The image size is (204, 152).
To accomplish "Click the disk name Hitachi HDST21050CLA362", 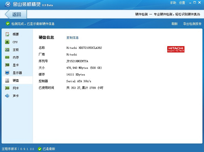I will 84,48.
